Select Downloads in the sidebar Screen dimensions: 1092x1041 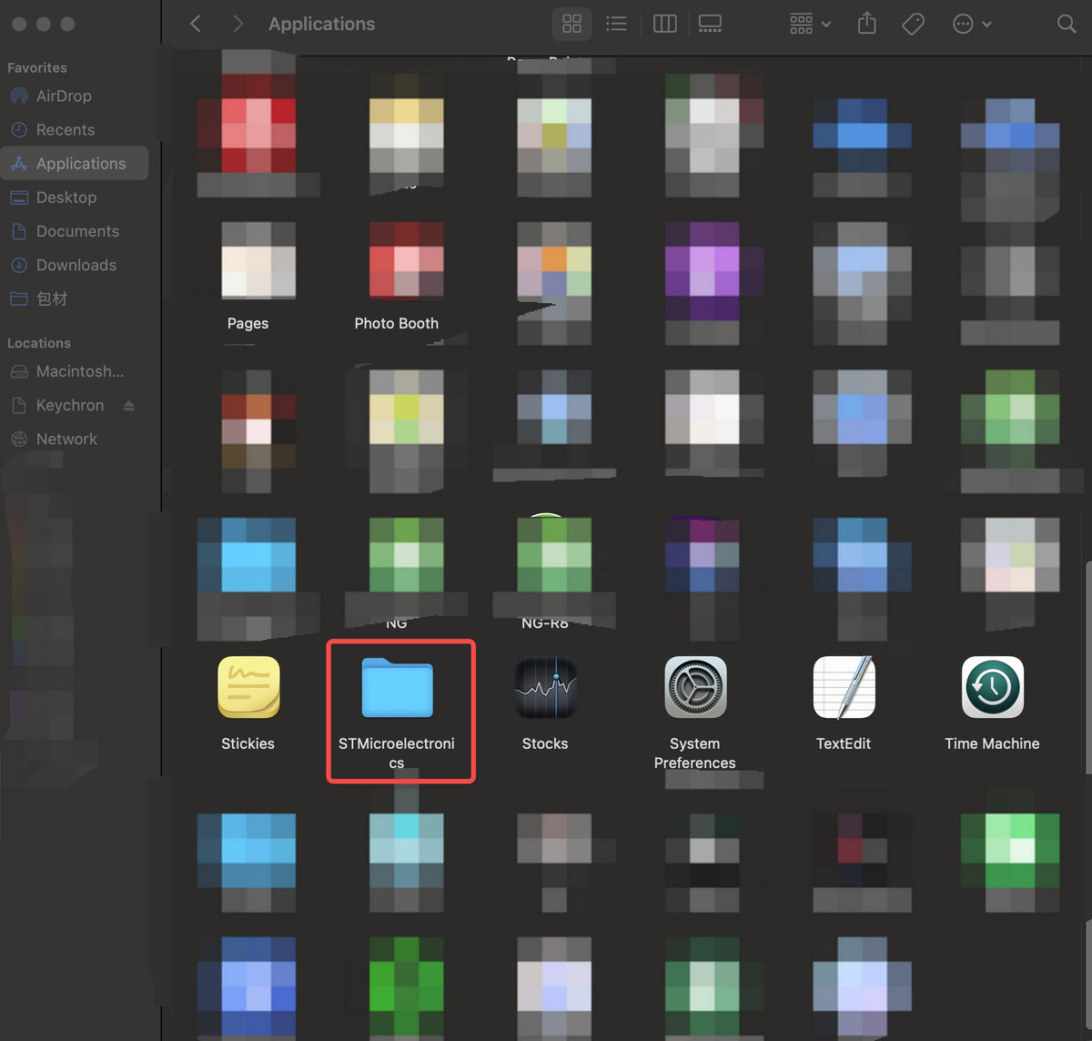[x=76, y=265]
